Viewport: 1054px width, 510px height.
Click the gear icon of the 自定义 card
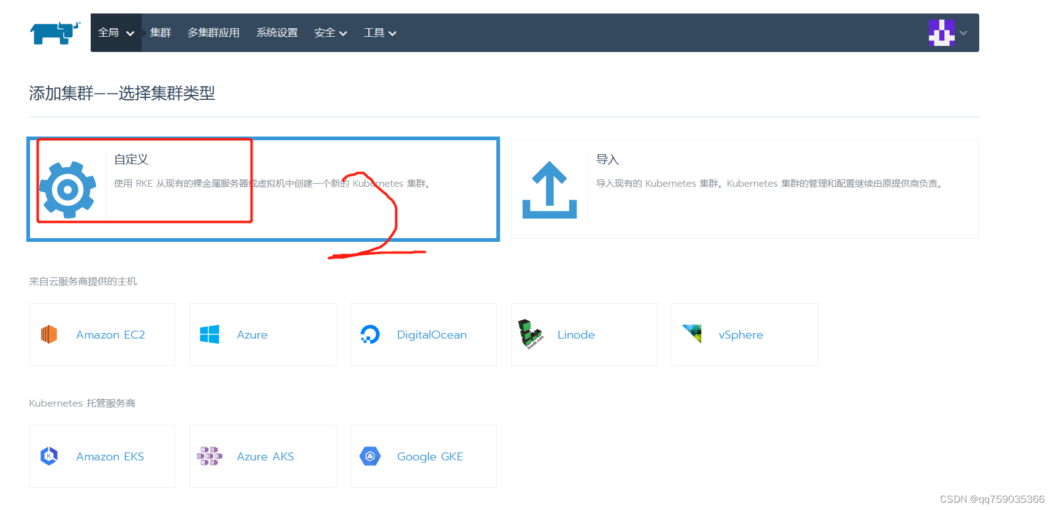[x=67, y=190]
